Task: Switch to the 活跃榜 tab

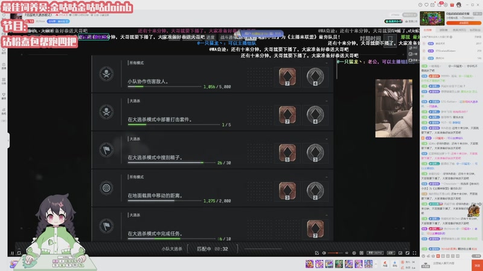Action: pos(443,30)
